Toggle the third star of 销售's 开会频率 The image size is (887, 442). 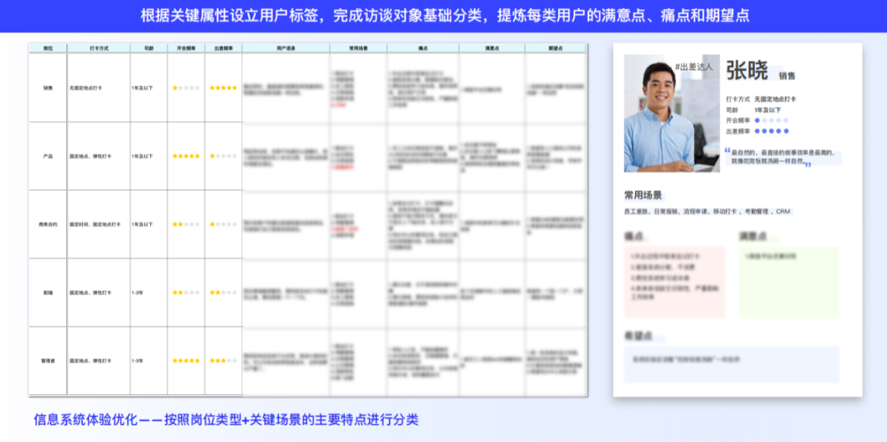(185, 88)
